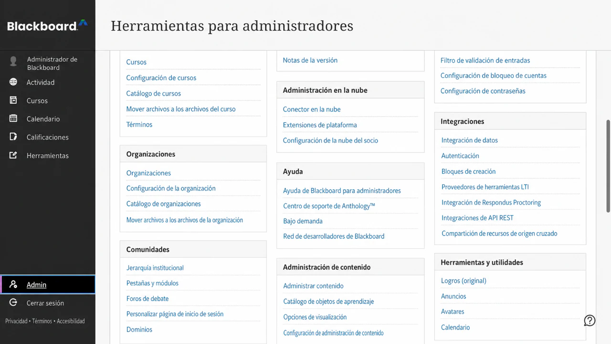Screen dimensions: 611x344
Task: Open Configuración de cursos link
Action: coord(161,77)
